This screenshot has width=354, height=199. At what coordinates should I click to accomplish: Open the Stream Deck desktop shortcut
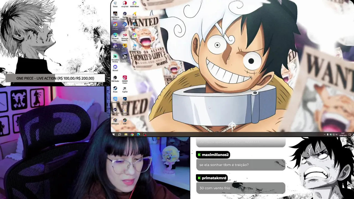point(115,111)
